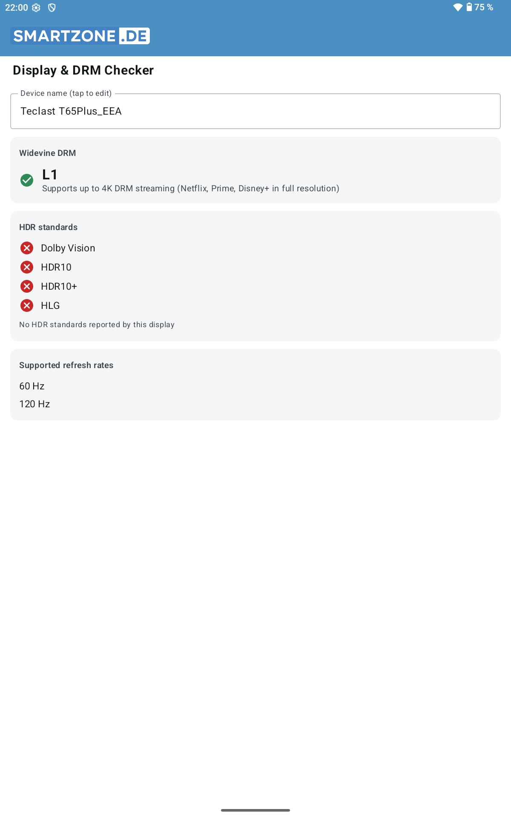Edit the Device name field

(x=255, y=111)
